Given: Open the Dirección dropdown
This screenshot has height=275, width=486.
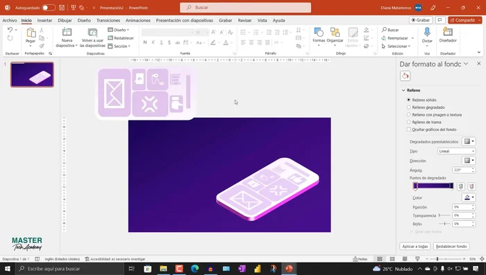Looking at the screenshot, I should coord(469,161).
